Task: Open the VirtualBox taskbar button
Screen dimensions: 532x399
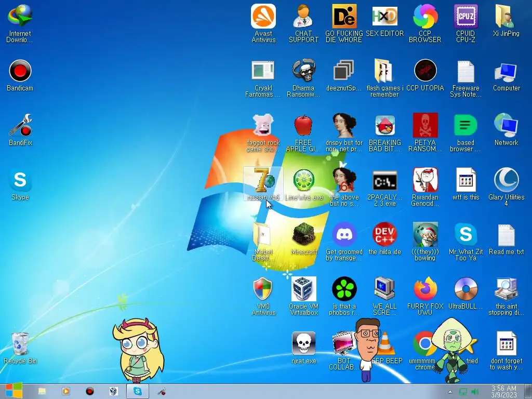Action: (113, 391)
